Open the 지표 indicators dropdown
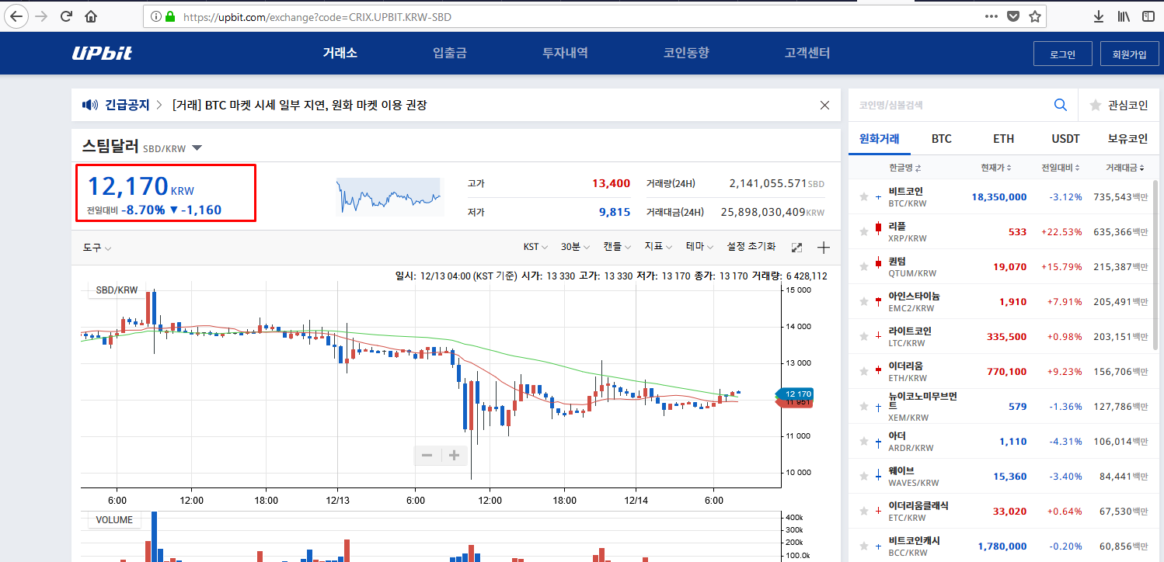 [658, 247]
